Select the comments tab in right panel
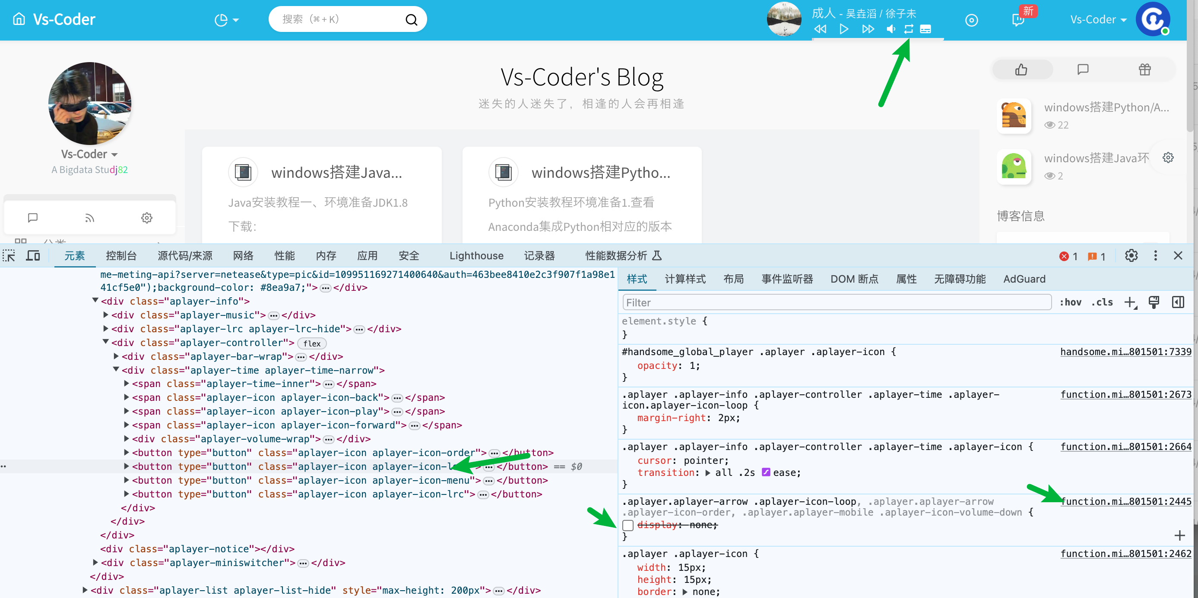 tap(1083, 70)
